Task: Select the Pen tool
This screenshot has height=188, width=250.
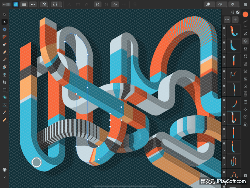Action: coord(5,45)
